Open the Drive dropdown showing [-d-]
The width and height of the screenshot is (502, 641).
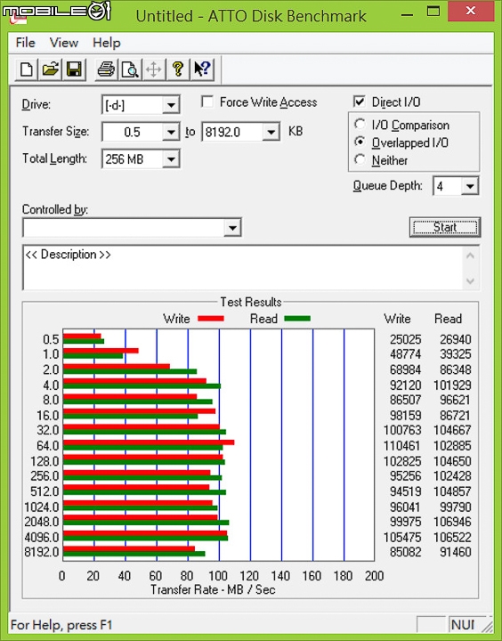tap(171, 105)
